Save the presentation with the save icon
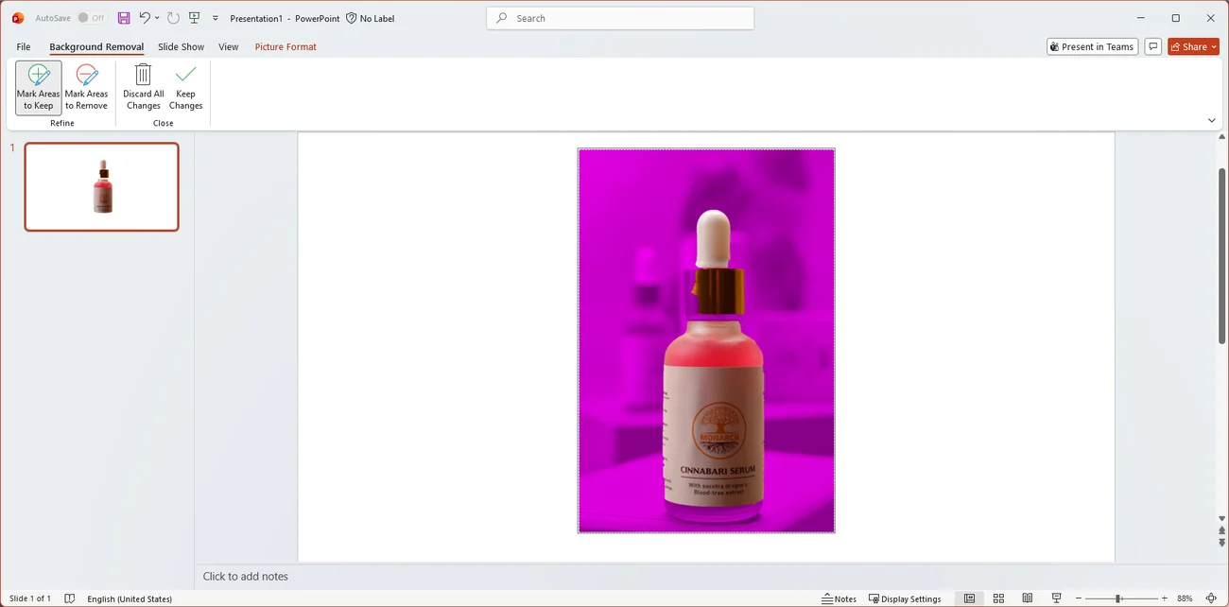 point(124,18)
